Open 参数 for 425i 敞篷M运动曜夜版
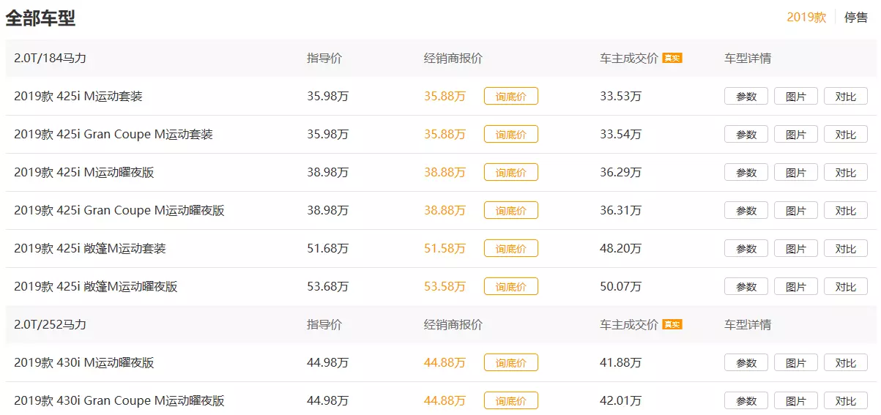The width and height of the screenshot is (881, 415). [746, 287]
